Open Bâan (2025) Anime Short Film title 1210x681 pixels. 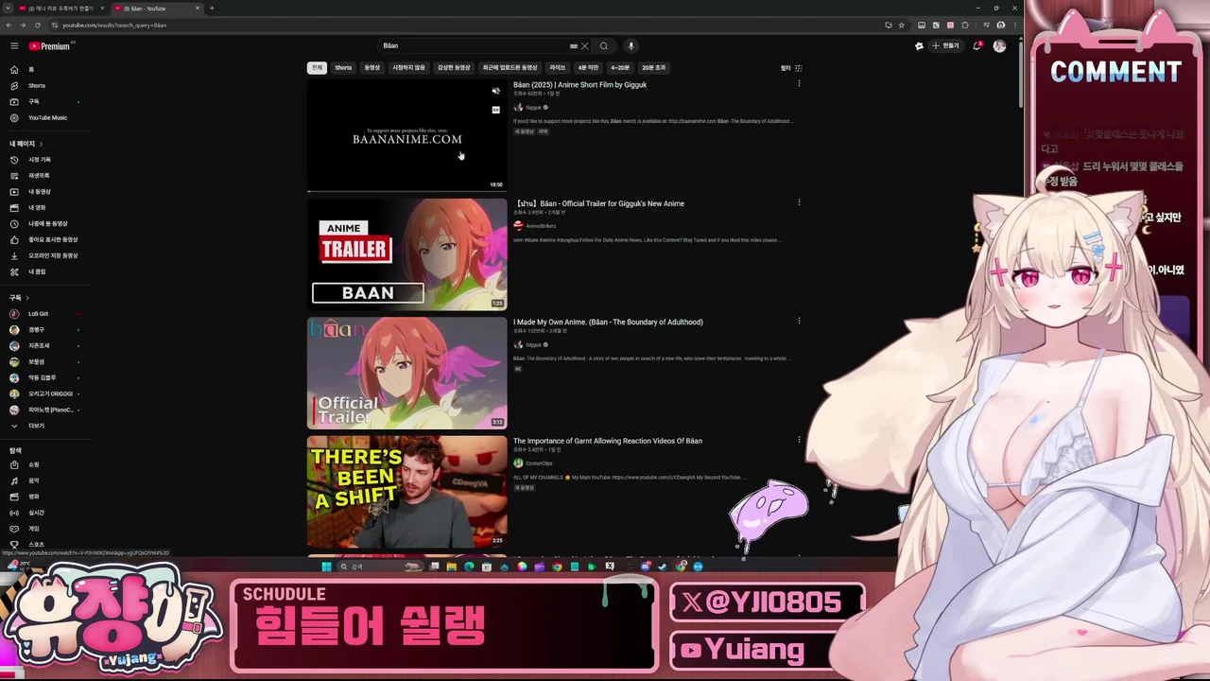579,85
